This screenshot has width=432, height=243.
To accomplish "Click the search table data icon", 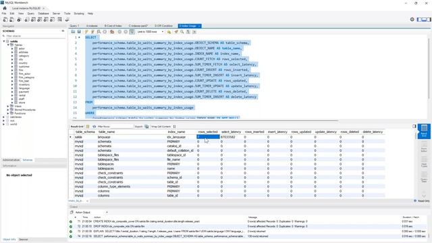I will coord(60,20).
